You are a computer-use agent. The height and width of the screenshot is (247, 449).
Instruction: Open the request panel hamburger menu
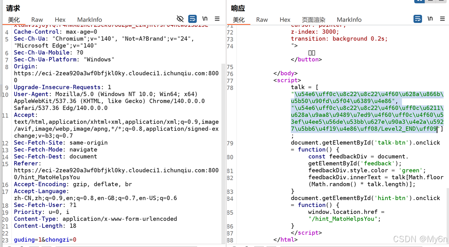click(217, 19)
